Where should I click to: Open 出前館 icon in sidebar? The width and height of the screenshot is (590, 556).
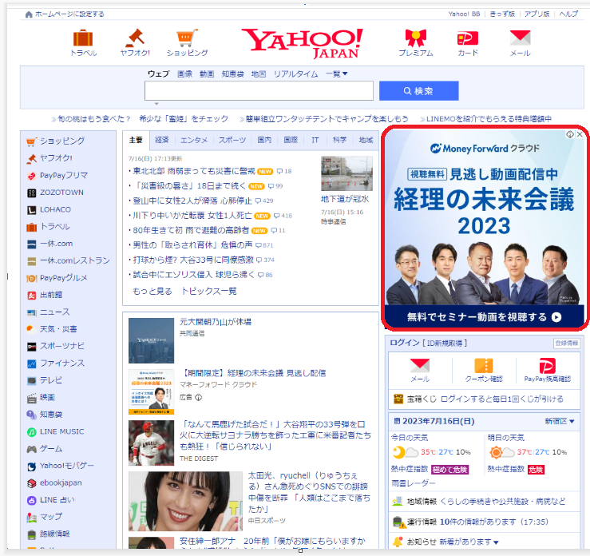[32, 296]
